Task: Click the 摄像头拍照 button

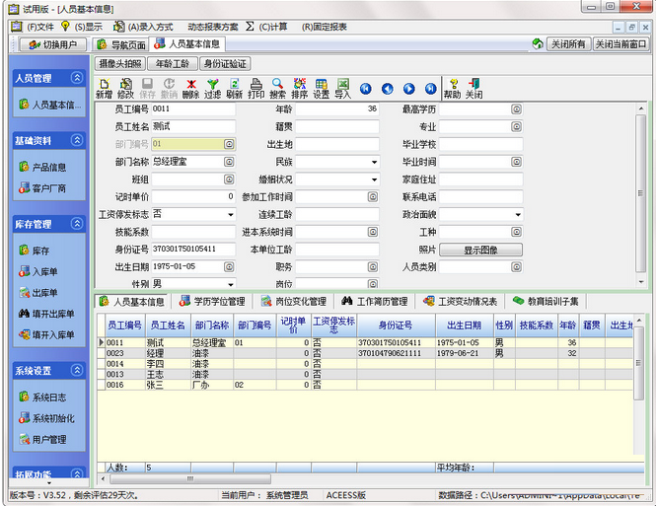Action: [120, 63]
